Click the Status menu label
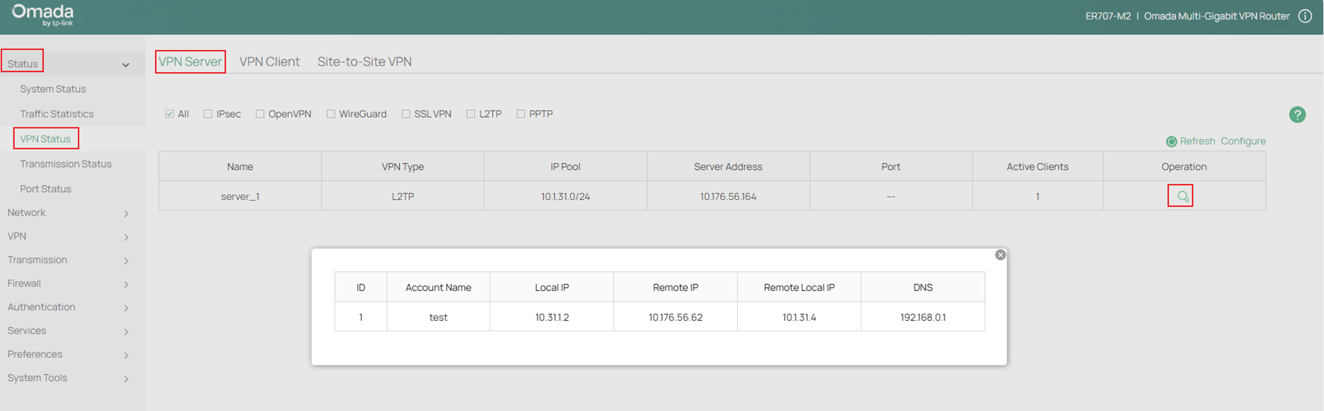This screenshot has width=1324, height=411. pos(23,64)
